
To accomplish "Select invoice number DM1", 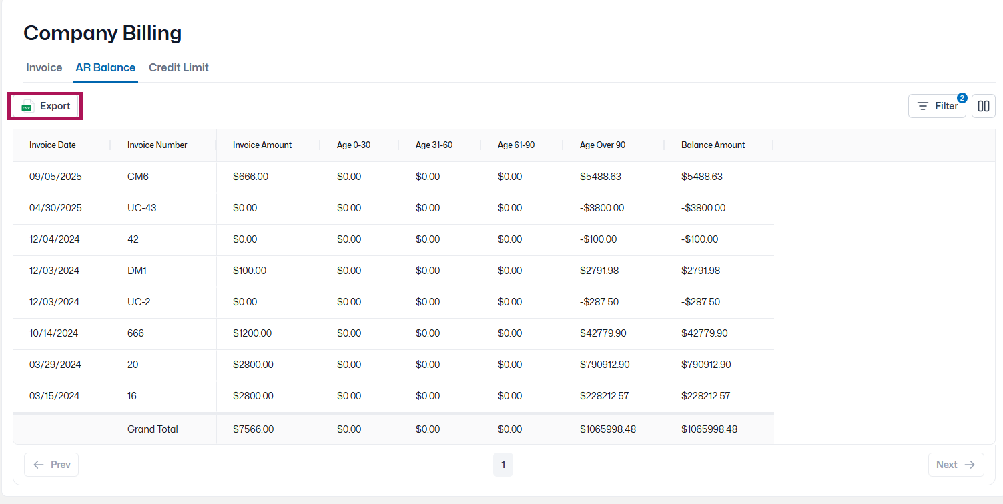I will pos(137,271).
